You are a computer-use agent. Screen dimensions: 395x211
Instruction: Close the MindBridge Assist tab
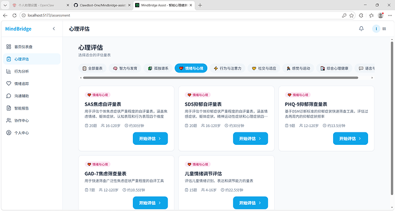tap(191, 5)
